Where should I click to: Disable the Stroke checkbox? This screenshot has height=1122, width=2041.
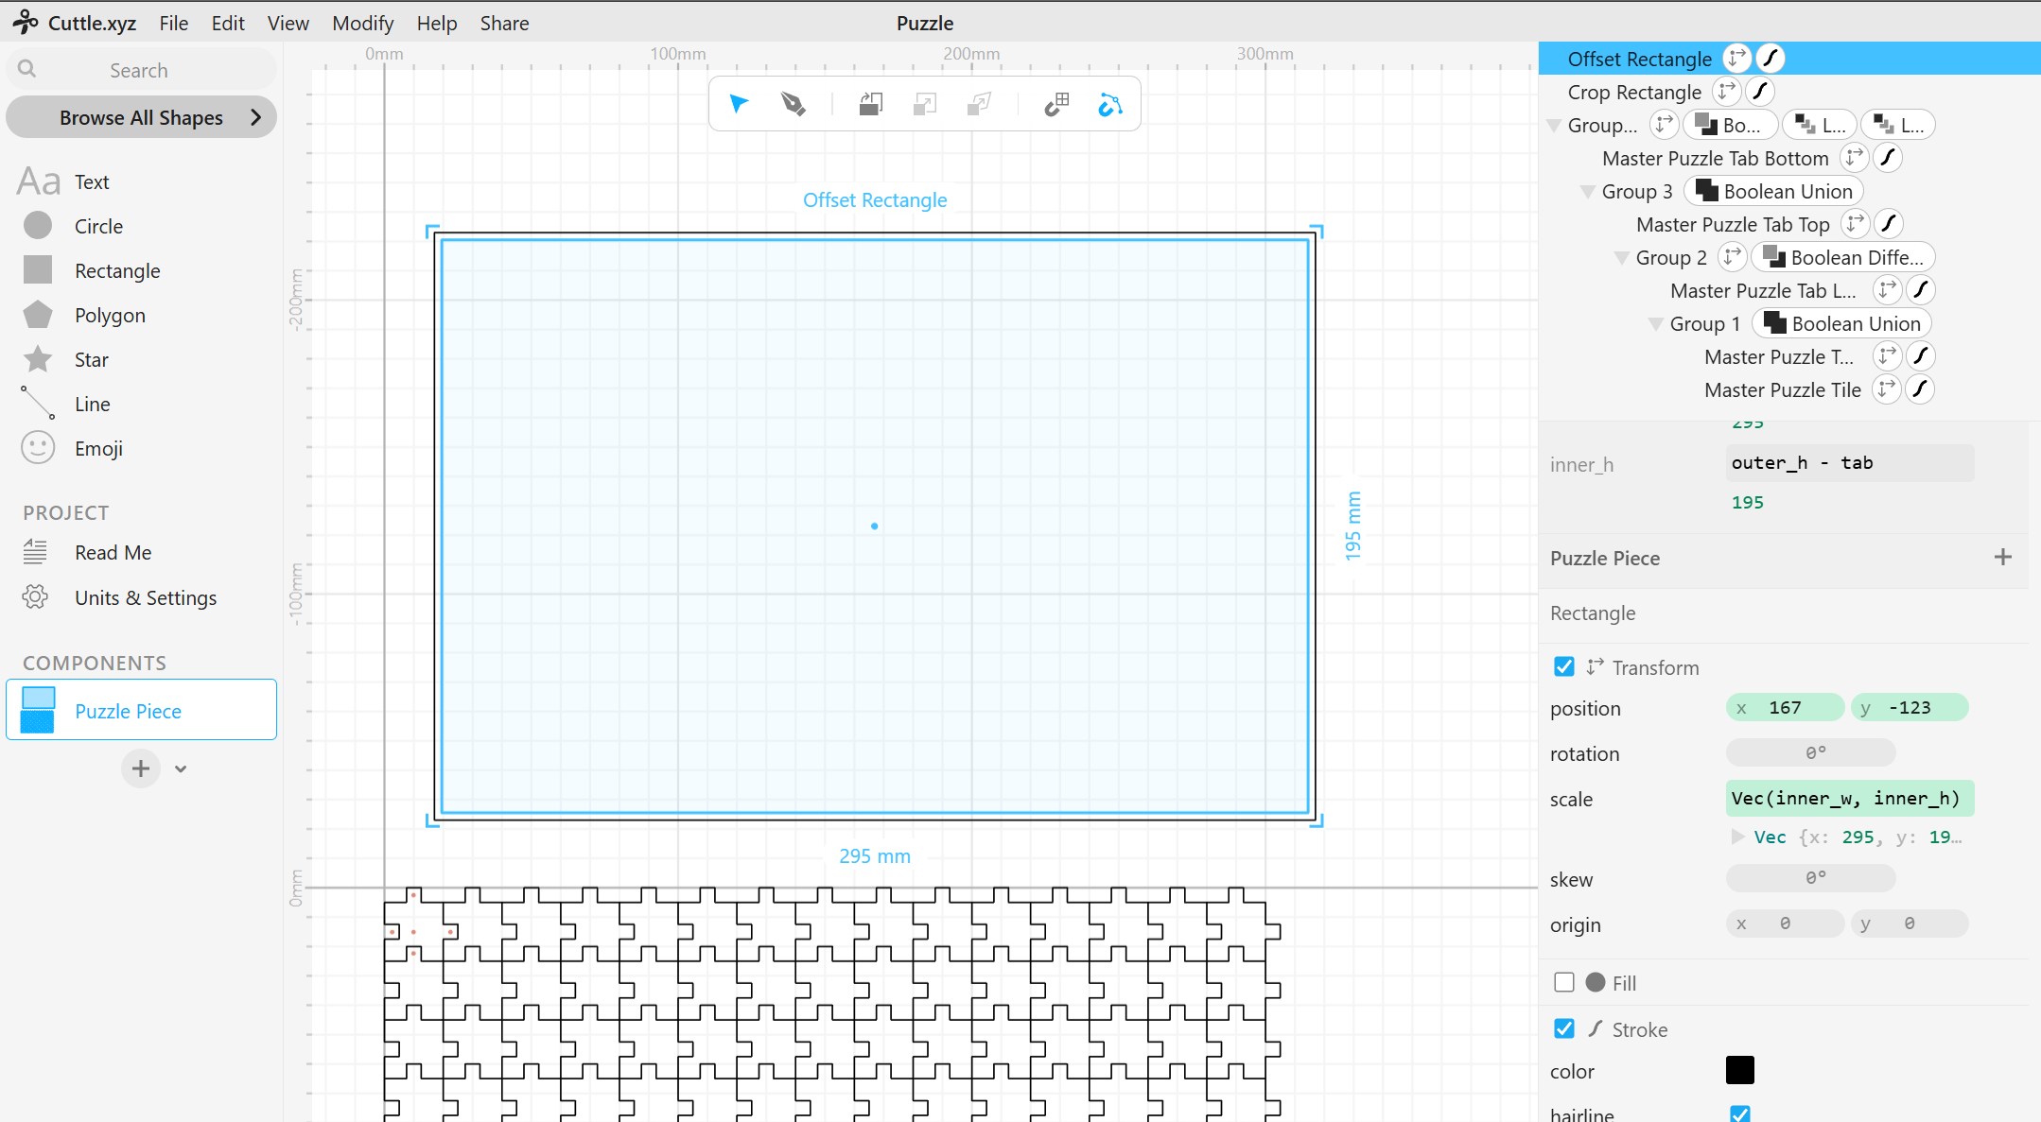1564,1028
